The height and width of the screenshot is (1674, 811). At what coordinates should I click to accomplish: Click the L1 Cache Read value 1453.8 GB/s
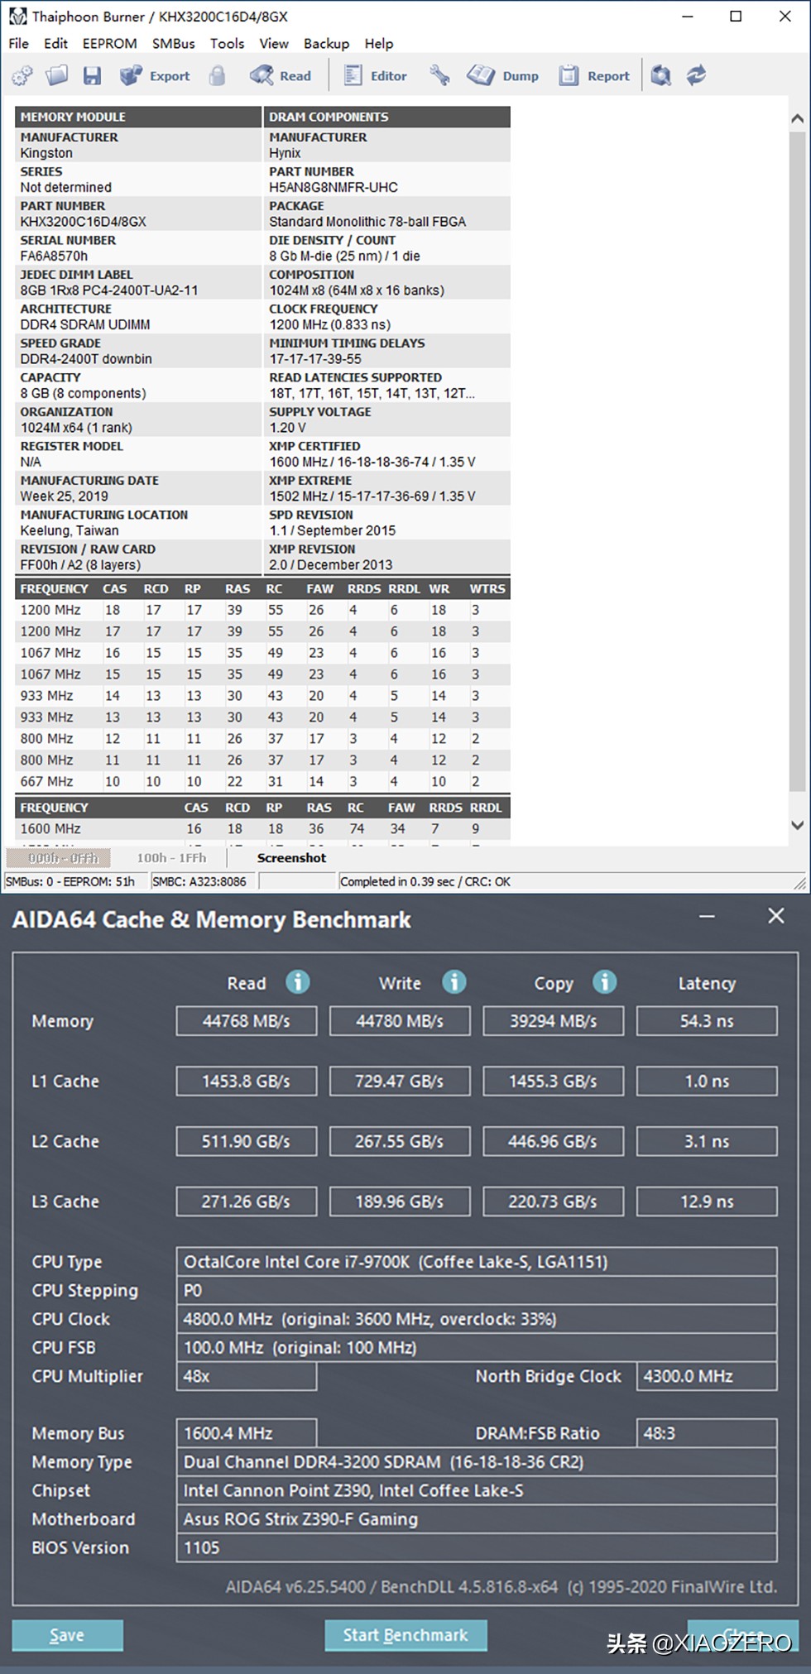click(x=247, y=1081)
